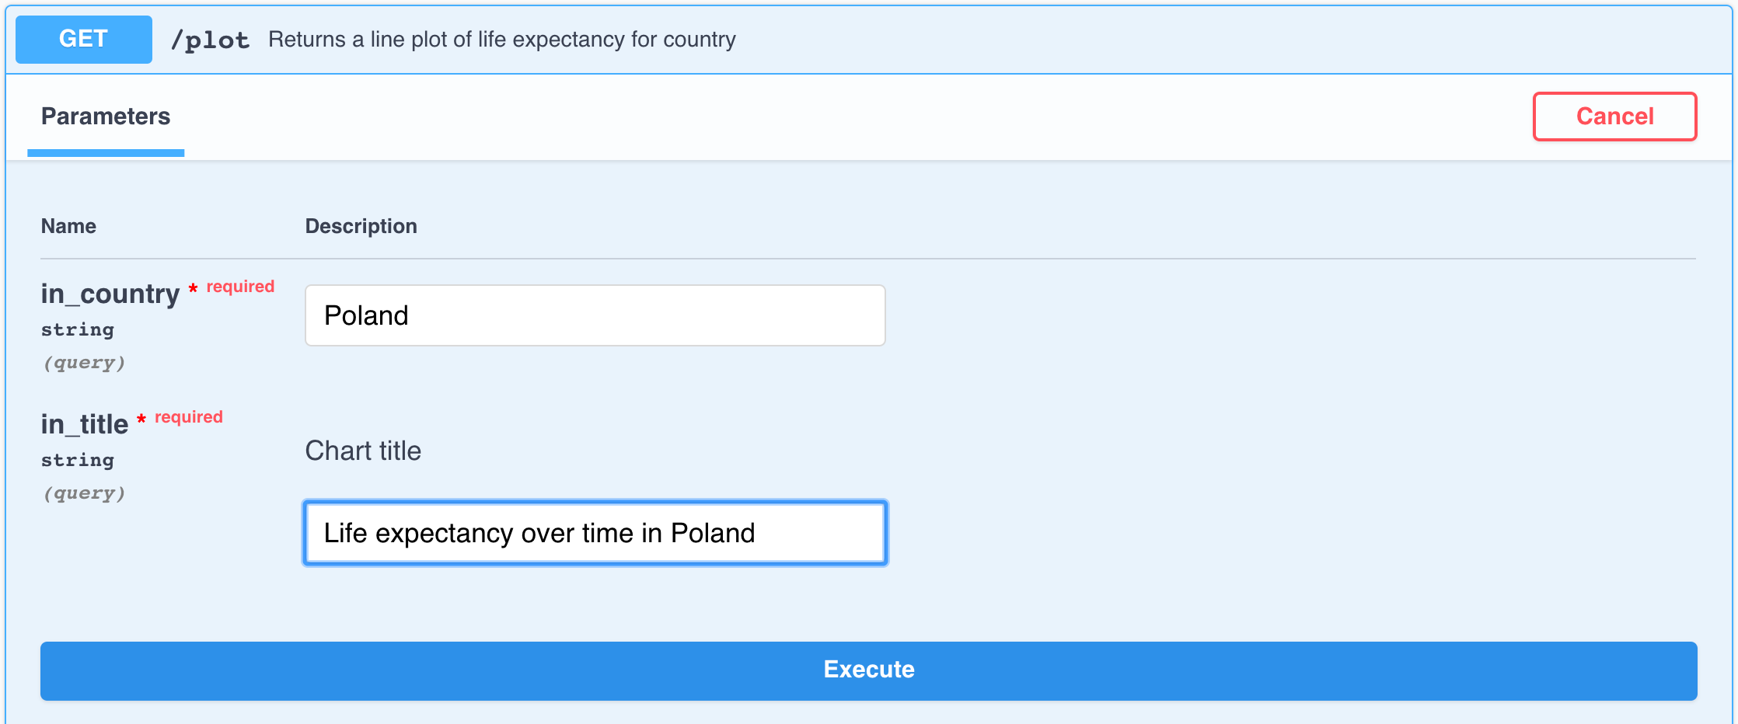Click the blue GET method badge
Viewport: 1738px width, 724px height.
pos(84,39)
